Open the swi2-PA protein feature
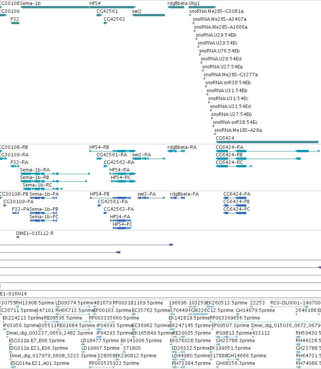This screenshot has width=321, height=369. coord(151,198)
